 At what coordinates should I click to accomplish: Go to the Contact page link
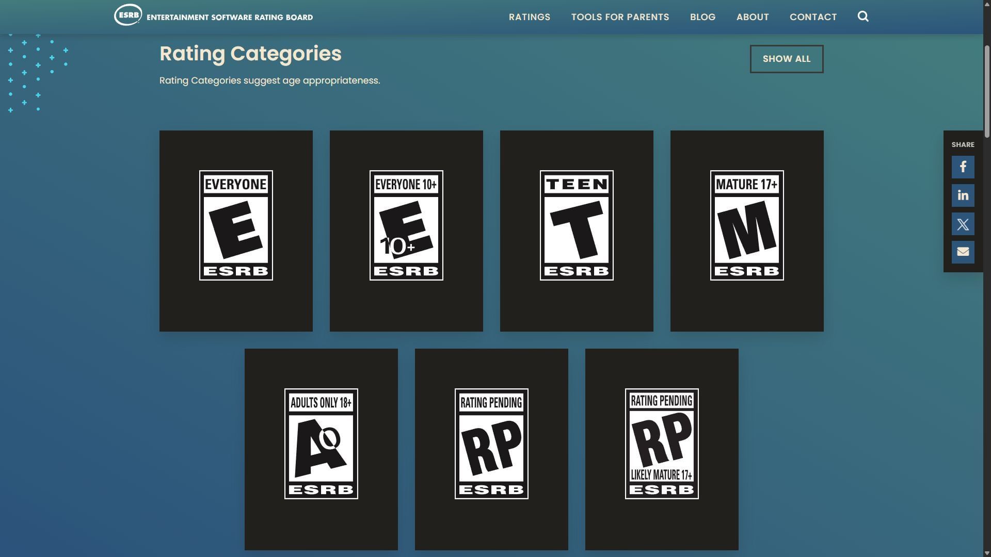(813, 17)
